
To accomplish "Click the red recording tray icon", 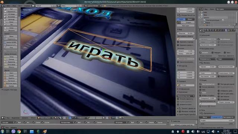I will pyautogui.click(x=183, y=131).
